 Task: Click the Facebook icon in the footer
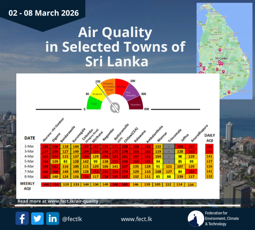[x=22, y=218]
